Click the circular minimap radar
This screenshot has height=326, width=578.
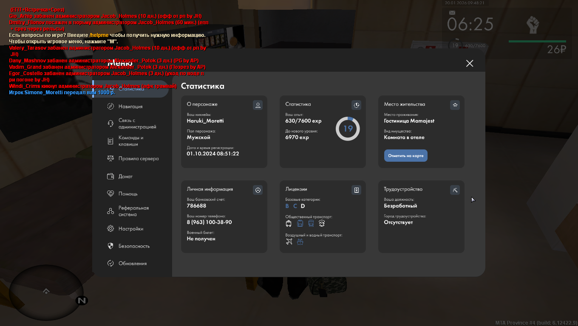pyautogui.click(x=45, y=289)
